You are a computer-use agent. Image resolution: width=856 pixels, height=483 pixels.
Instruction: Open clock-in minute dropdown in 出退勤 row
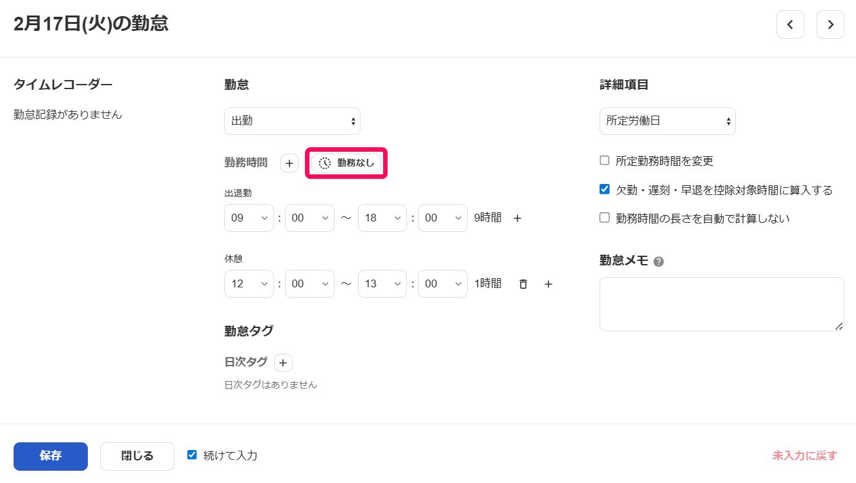pos(309,218)
